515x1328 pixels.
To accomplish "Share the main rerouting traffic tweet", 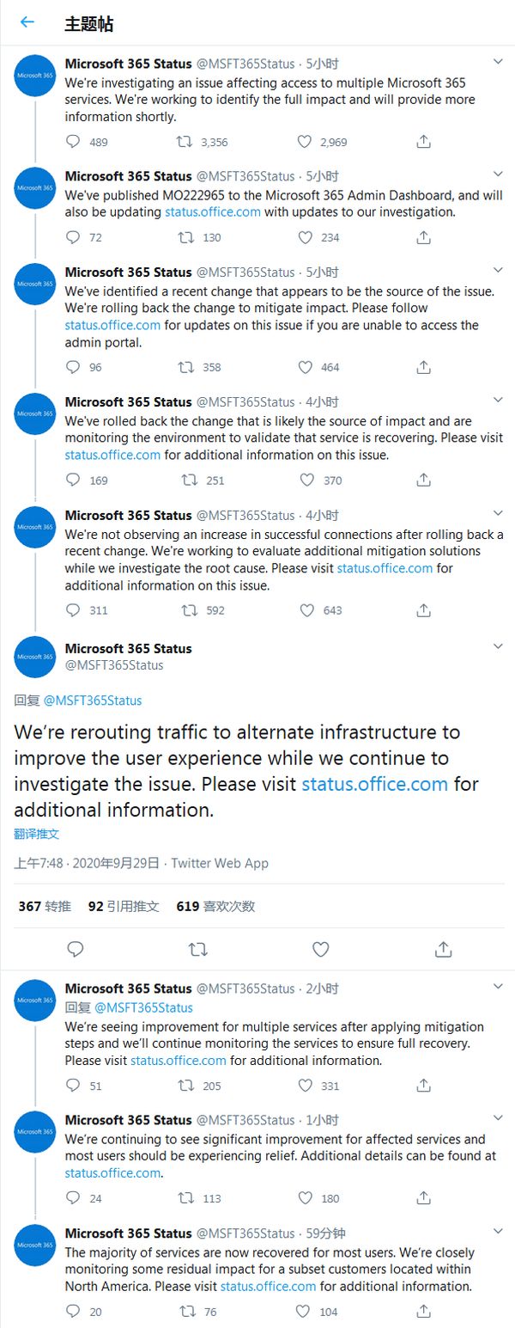I will coord(443,949).
